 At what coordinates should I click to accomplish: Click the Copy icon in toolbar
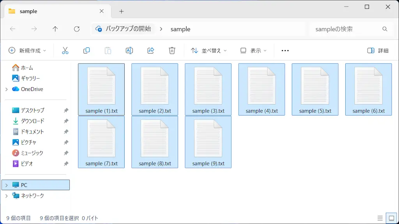click(x=87, y=51)
